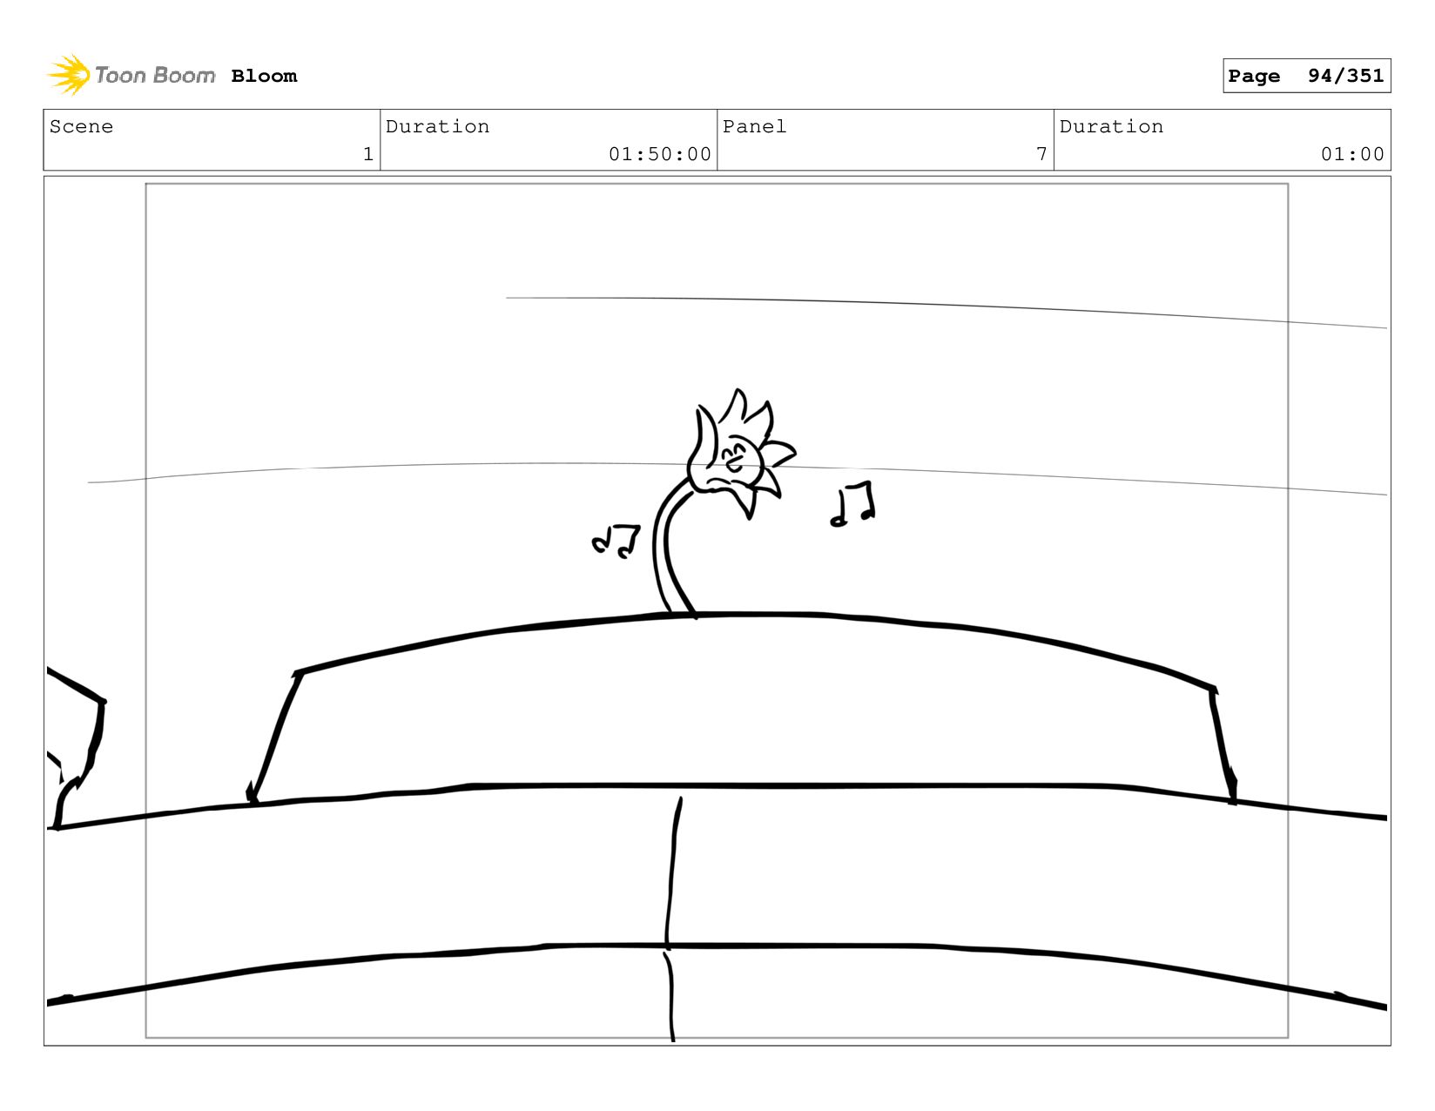Click the Toon Boom logo icon
This screenshot has width=1435, height=1111.
coord(69,75)
